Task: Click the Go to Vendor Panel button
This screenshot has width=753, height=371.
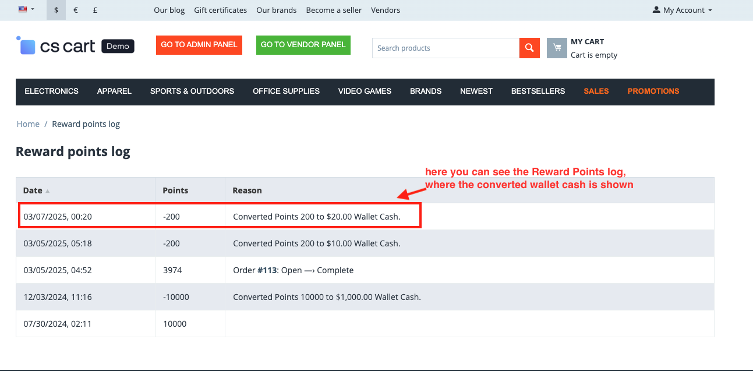Action: (x=303, y=45)
